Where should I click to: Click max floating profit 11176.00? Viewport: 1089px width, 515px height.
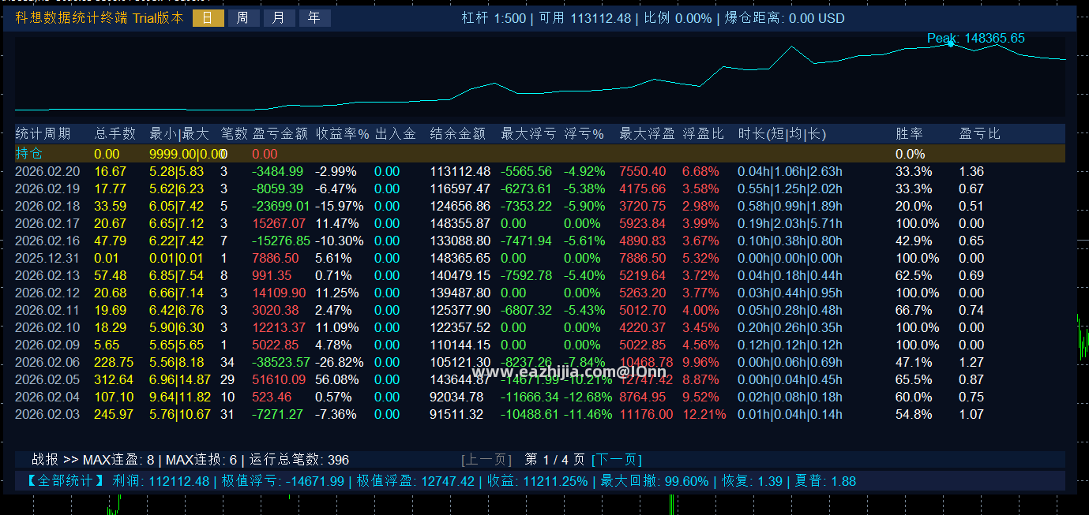(646, 414)
